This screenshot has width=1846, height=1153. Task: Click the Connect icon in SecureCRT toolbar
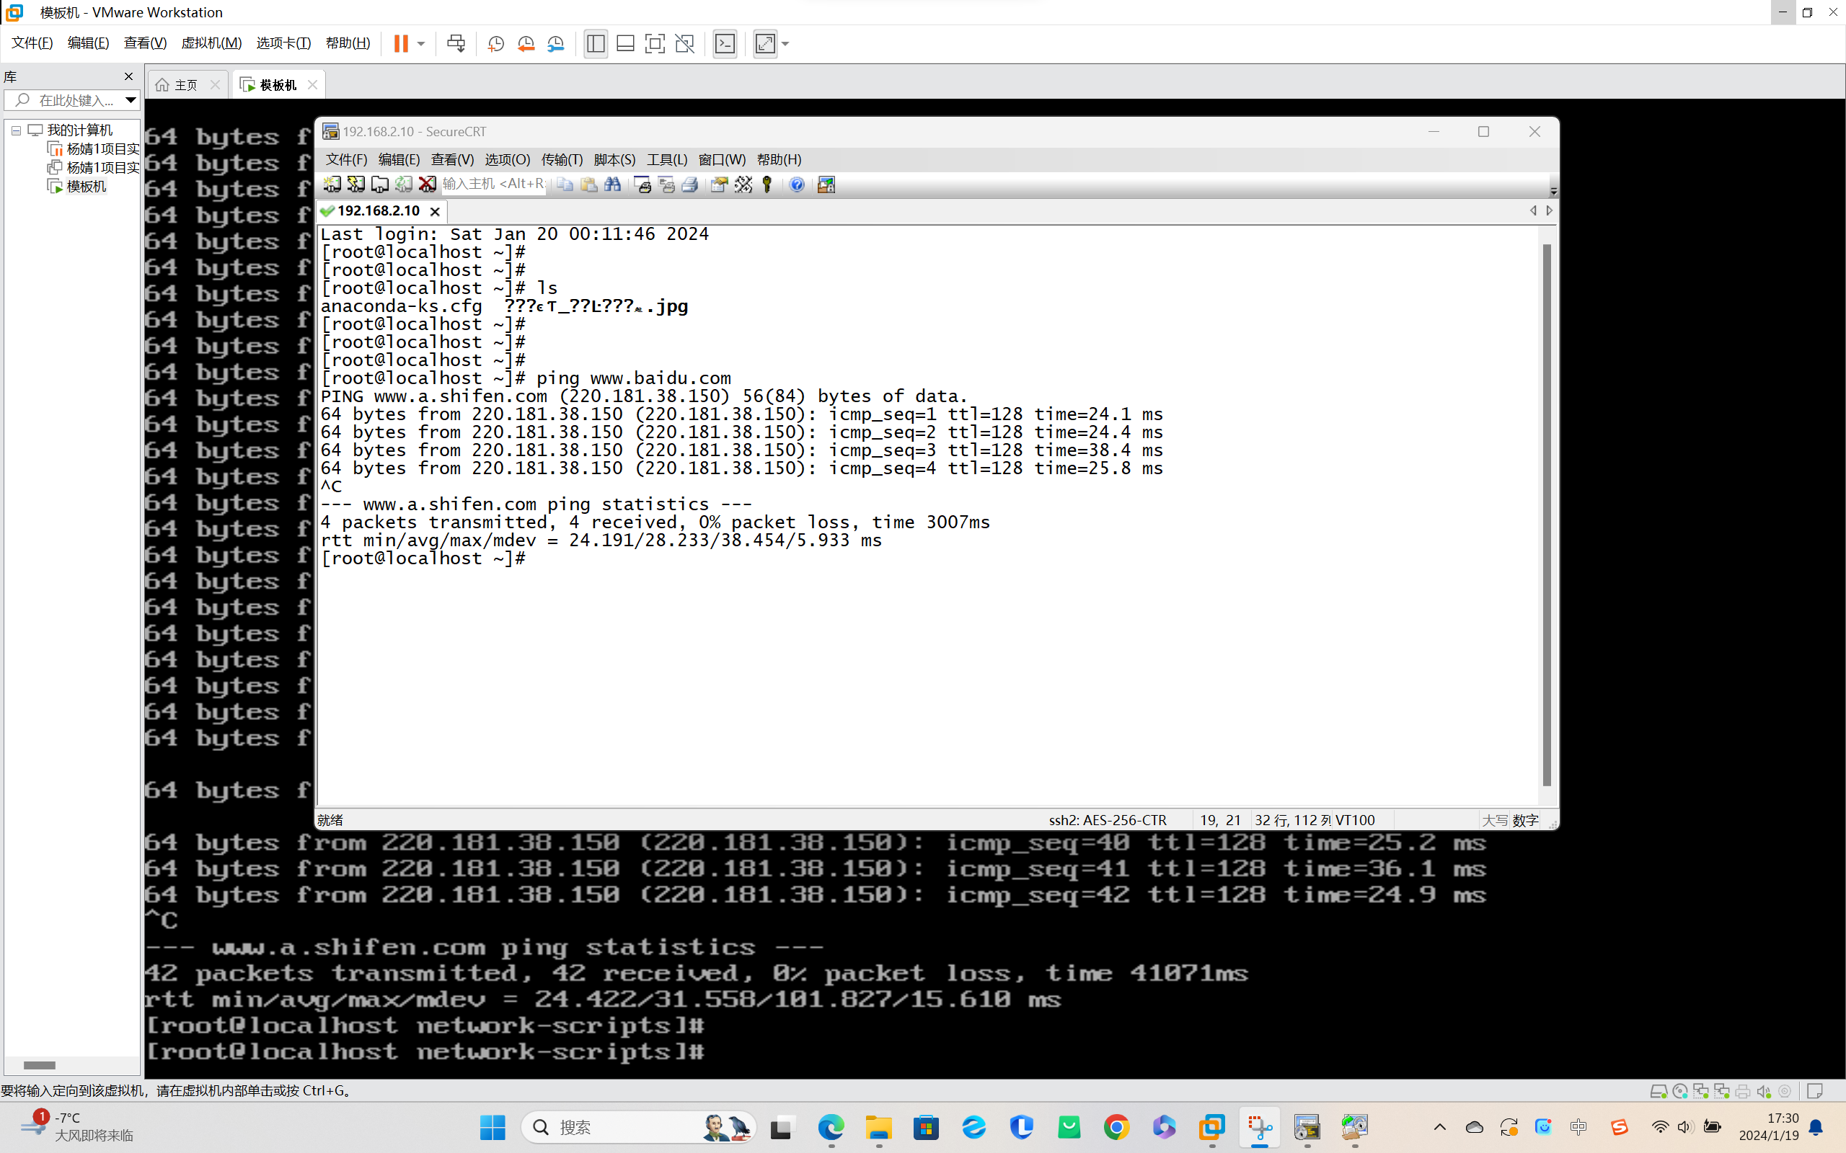click(x=332, y=184)
